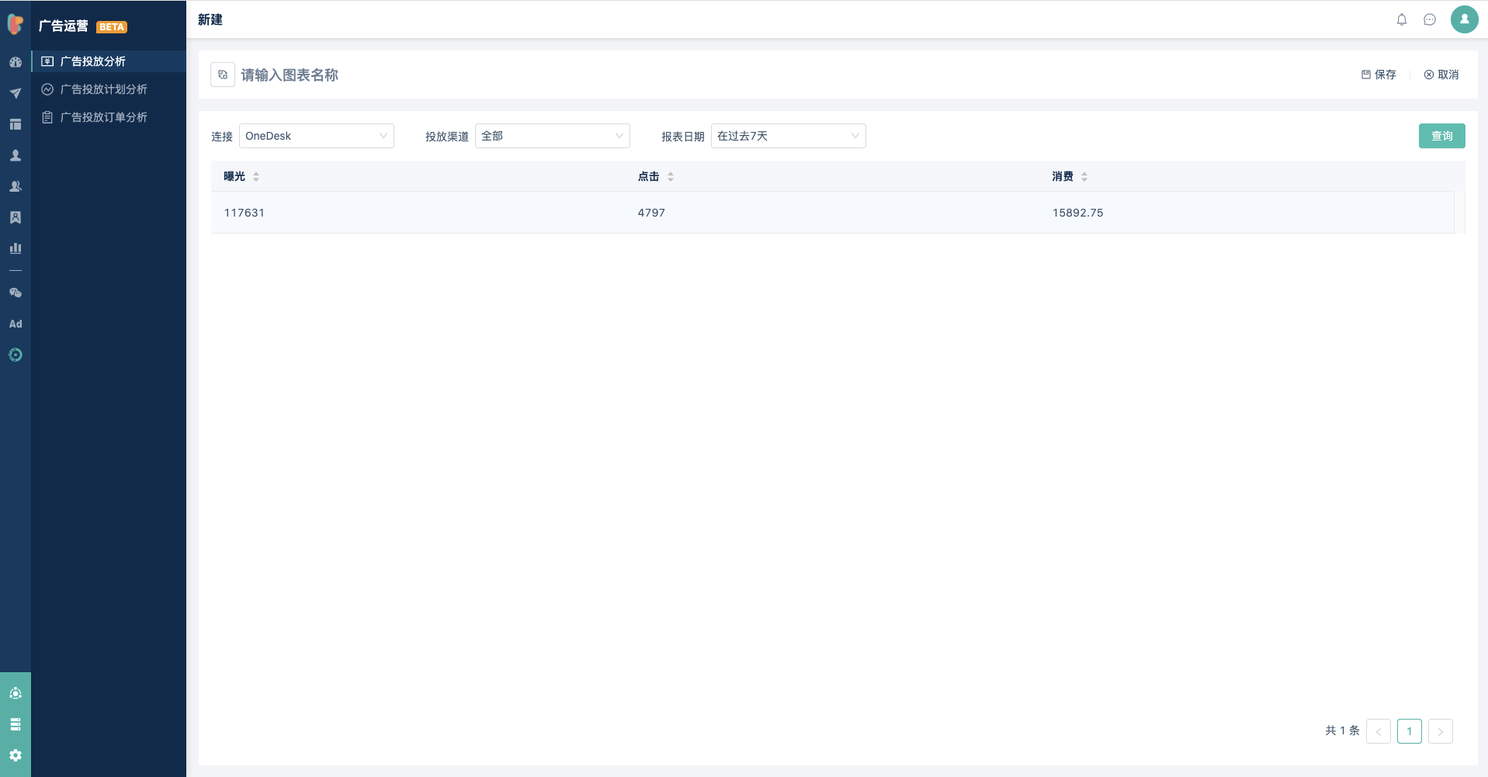Open the paper plane send icon
Screen dimensions: 1488x777
point(16,93)
